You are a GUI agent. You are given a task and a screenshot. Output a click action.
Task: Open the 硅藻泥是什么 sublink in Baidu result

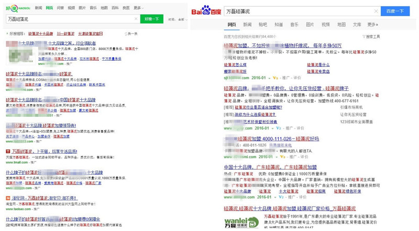[318, 65]
